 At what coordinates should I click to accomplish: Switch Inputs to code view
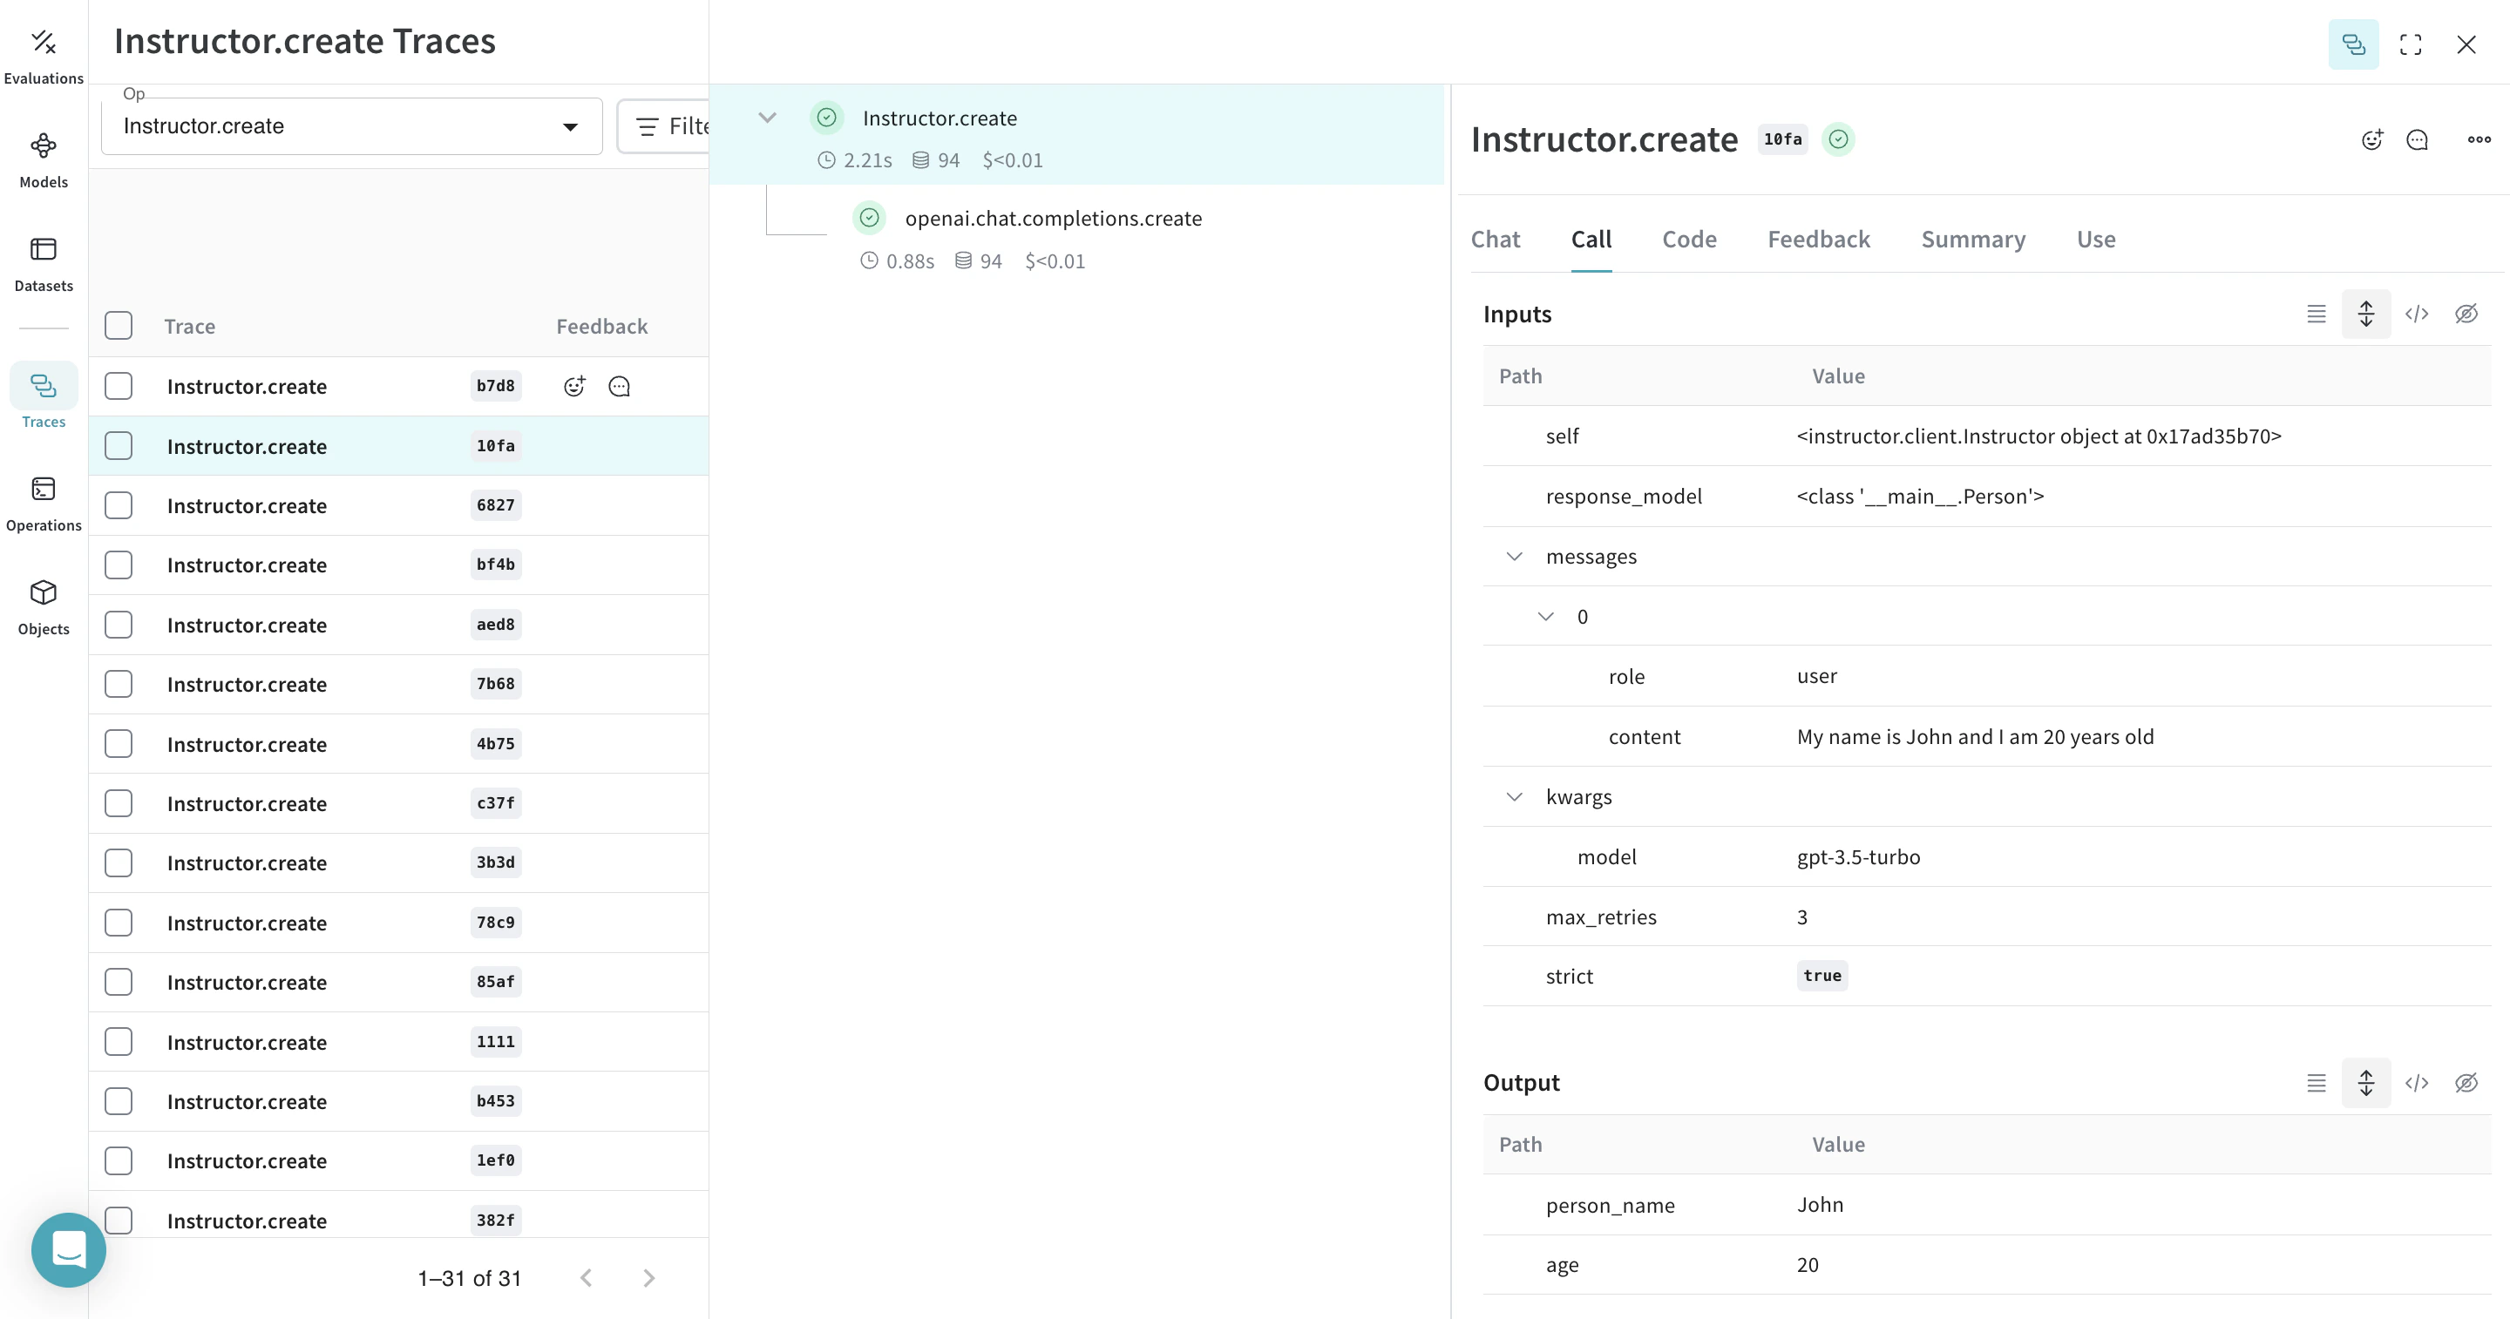pyautogui.click(x=2418, y=314)
